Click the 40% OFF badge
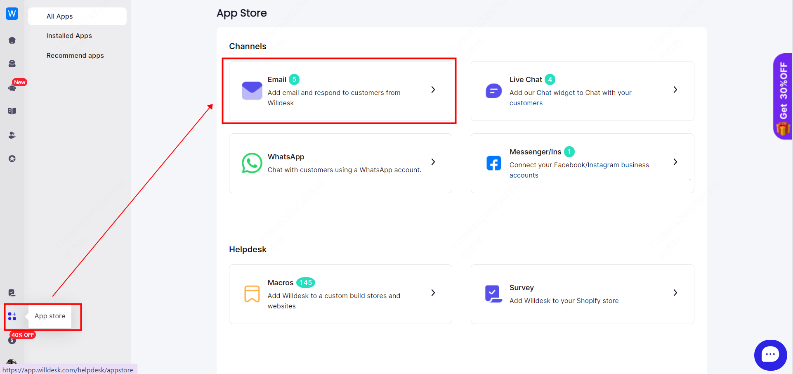793x374 pixels. coord(23,335)
